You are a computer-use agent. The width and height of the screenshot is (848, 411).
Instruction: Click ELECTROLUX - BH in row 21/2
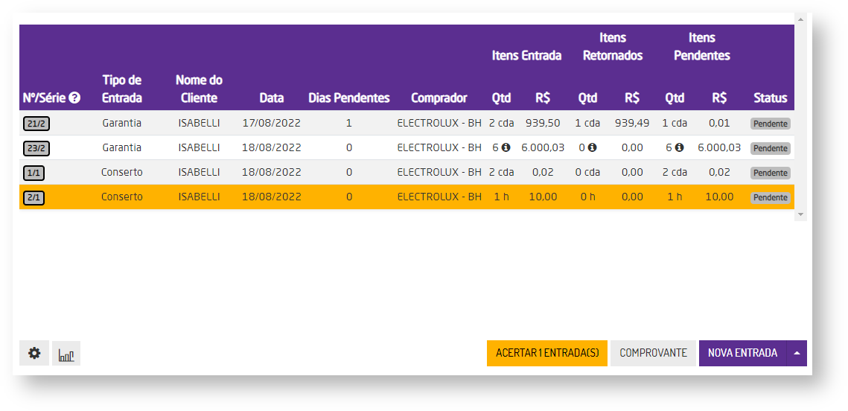439,124
